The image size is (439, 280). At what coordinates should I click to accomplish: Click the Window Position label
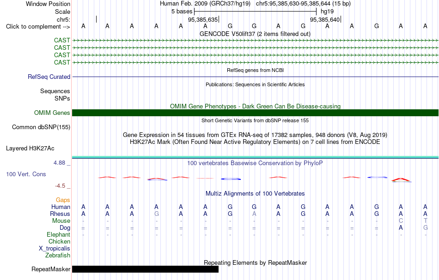(48, 4)
